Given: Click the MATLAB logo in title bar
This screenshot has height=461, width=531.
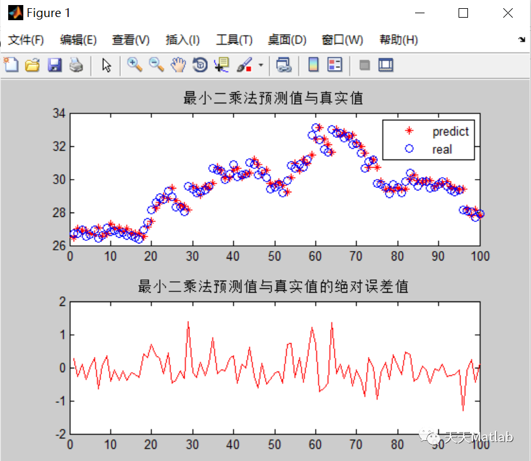Looking at the screenshot, I should [16, 13].
